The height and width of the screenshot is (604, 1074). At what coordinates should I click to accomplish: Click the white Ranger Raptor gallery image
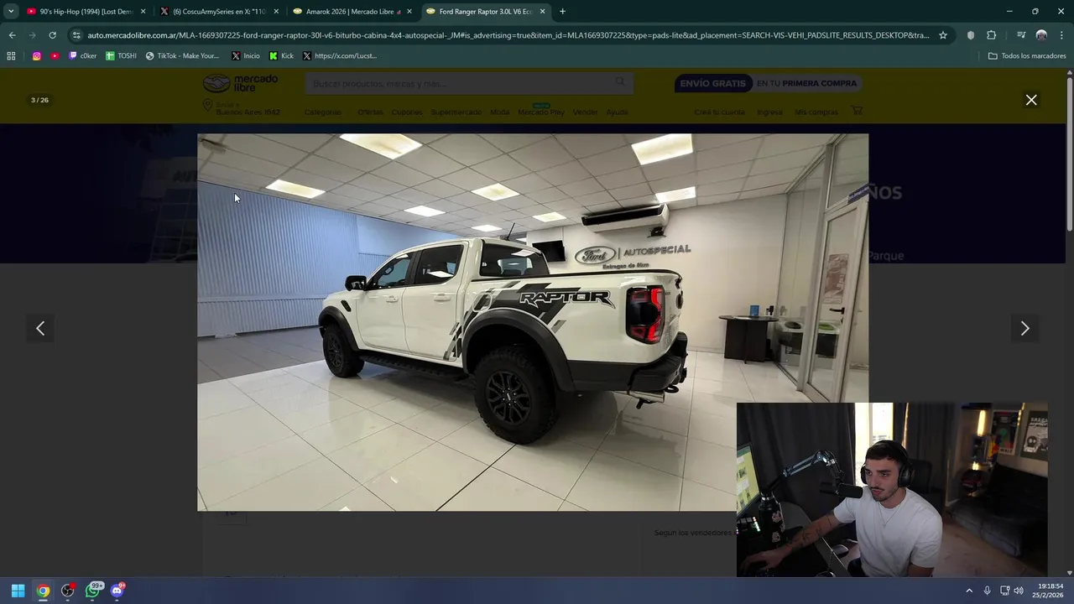533,322
